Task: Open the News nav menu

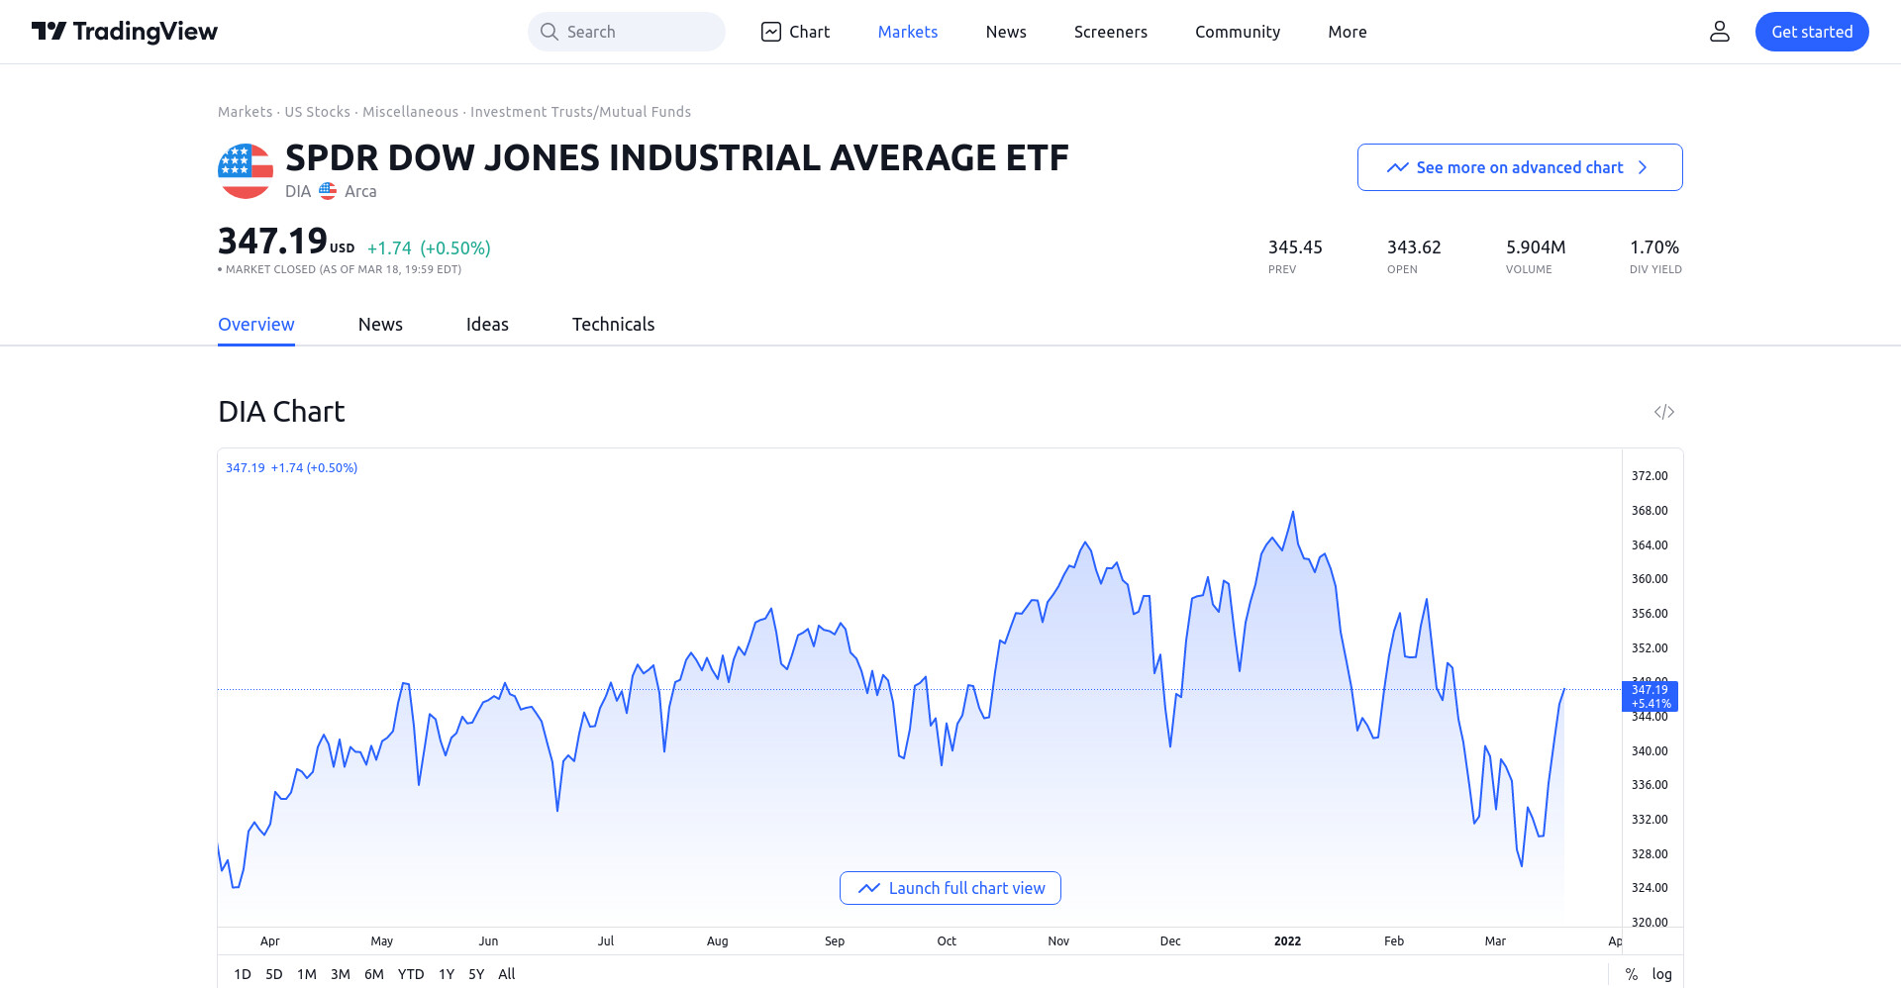Action: click(x=1006, y=32)
